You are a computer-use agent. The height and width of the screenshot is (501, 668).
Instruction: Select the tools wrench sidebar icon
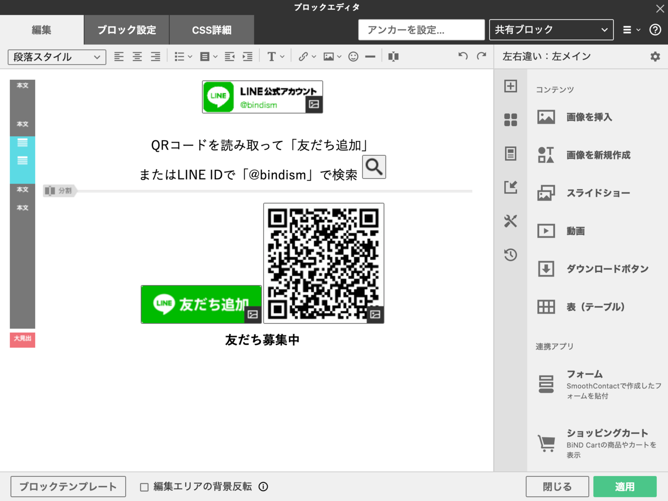coord(511,221)
